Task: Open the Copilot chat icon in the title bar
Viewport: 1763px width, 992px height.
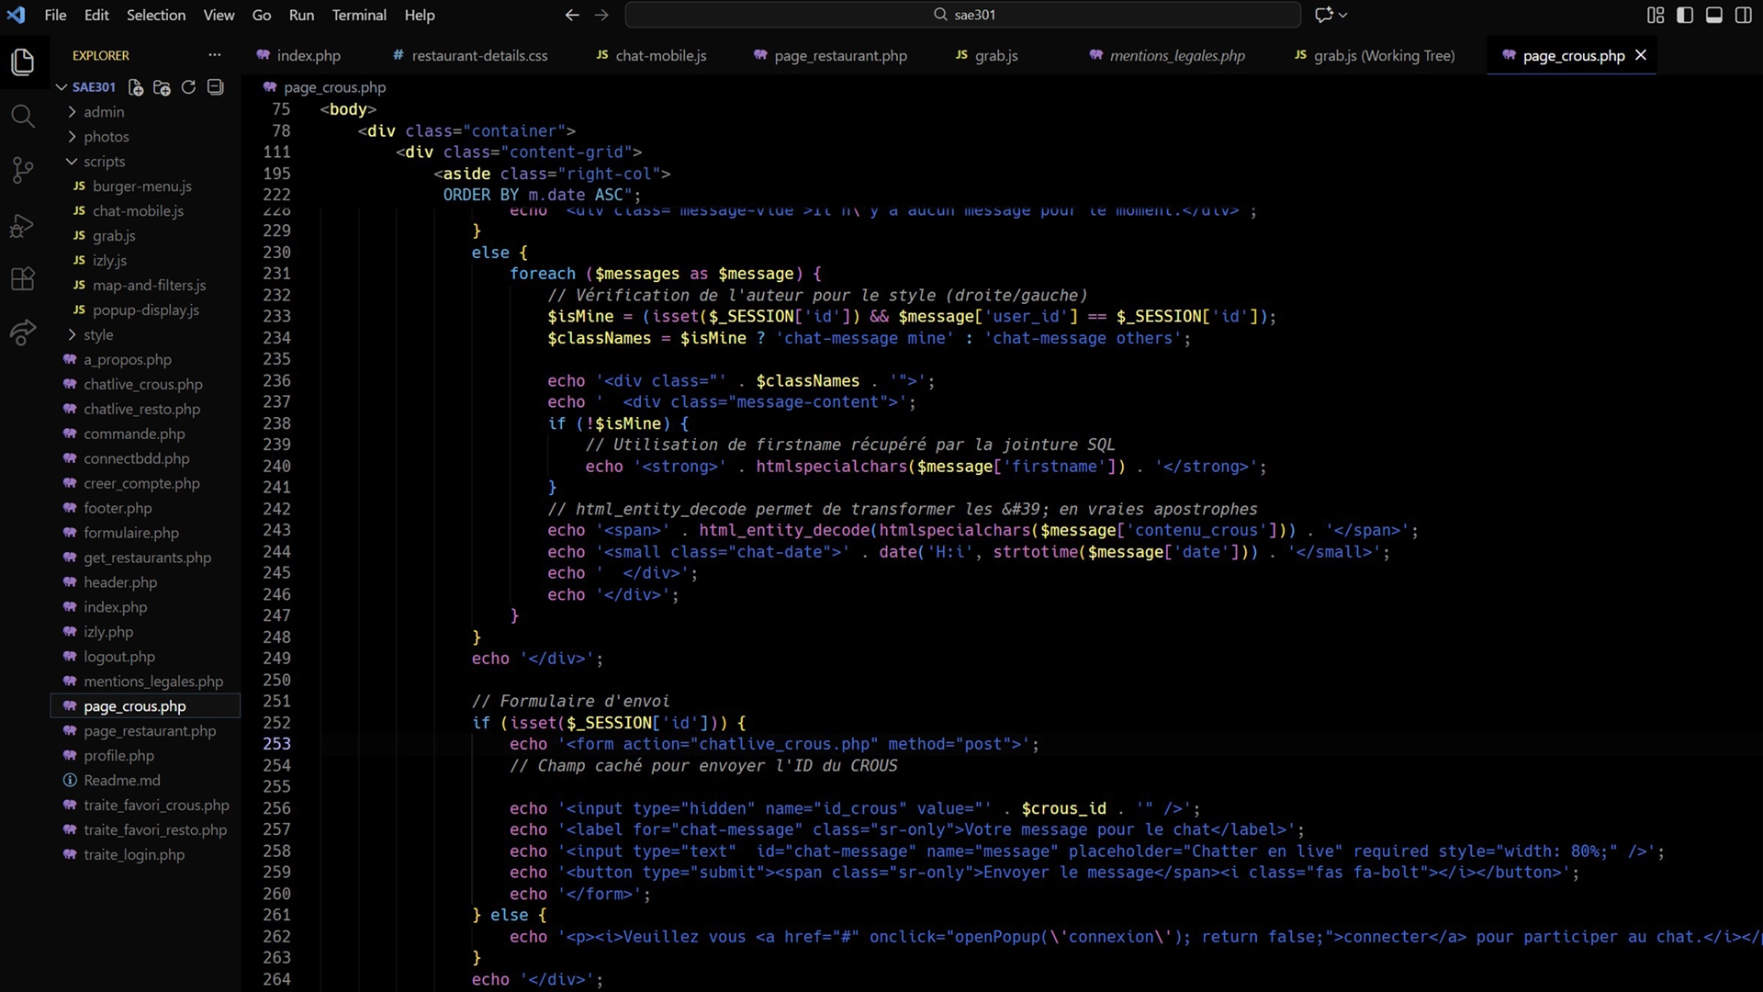Action: 1323,15
